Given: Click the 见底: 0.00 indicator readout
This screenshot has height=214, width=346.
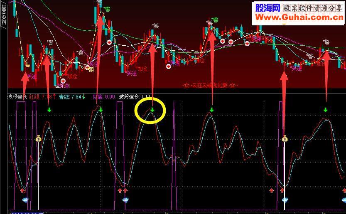Looking at the screenshot, I should pos(103,97).
